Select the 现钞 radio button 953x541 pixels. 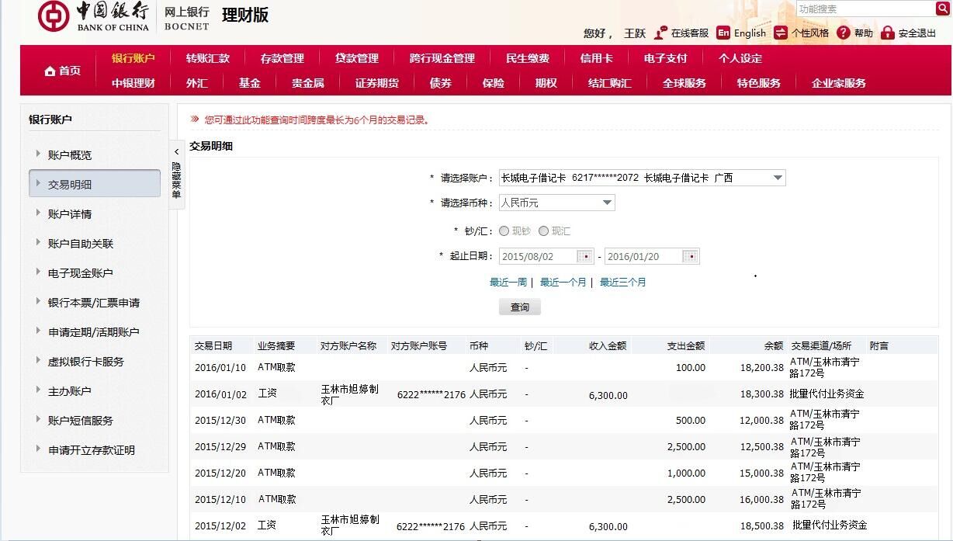tap(504, 231)
